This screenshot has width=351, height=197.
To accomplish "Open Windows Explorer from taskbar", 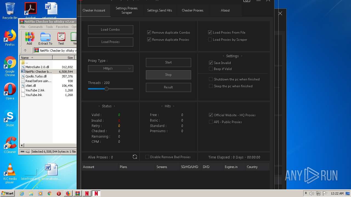I will coord(31,193).
